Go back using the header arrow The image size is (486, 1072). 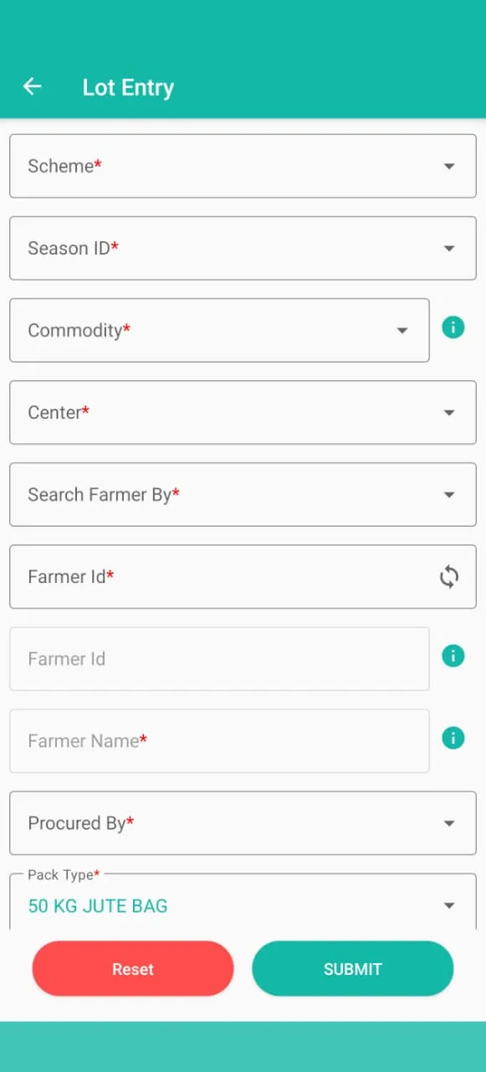[32, 86]
